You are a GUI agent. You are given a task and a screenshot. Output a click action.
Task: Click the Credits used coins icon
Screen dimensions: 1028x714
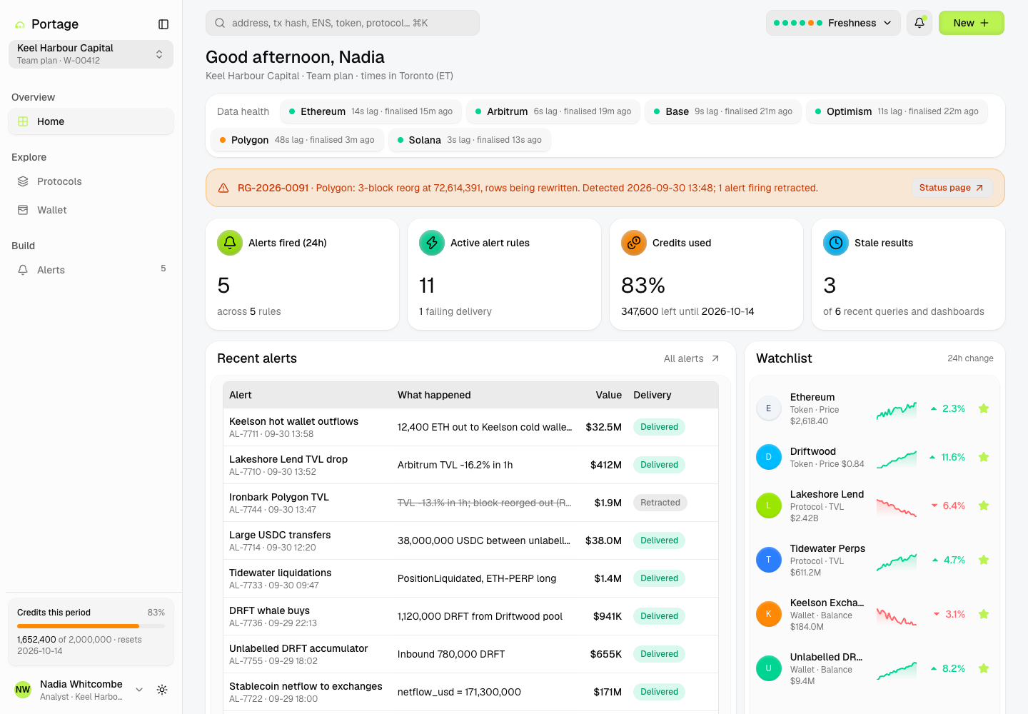(x=634, y=243)
